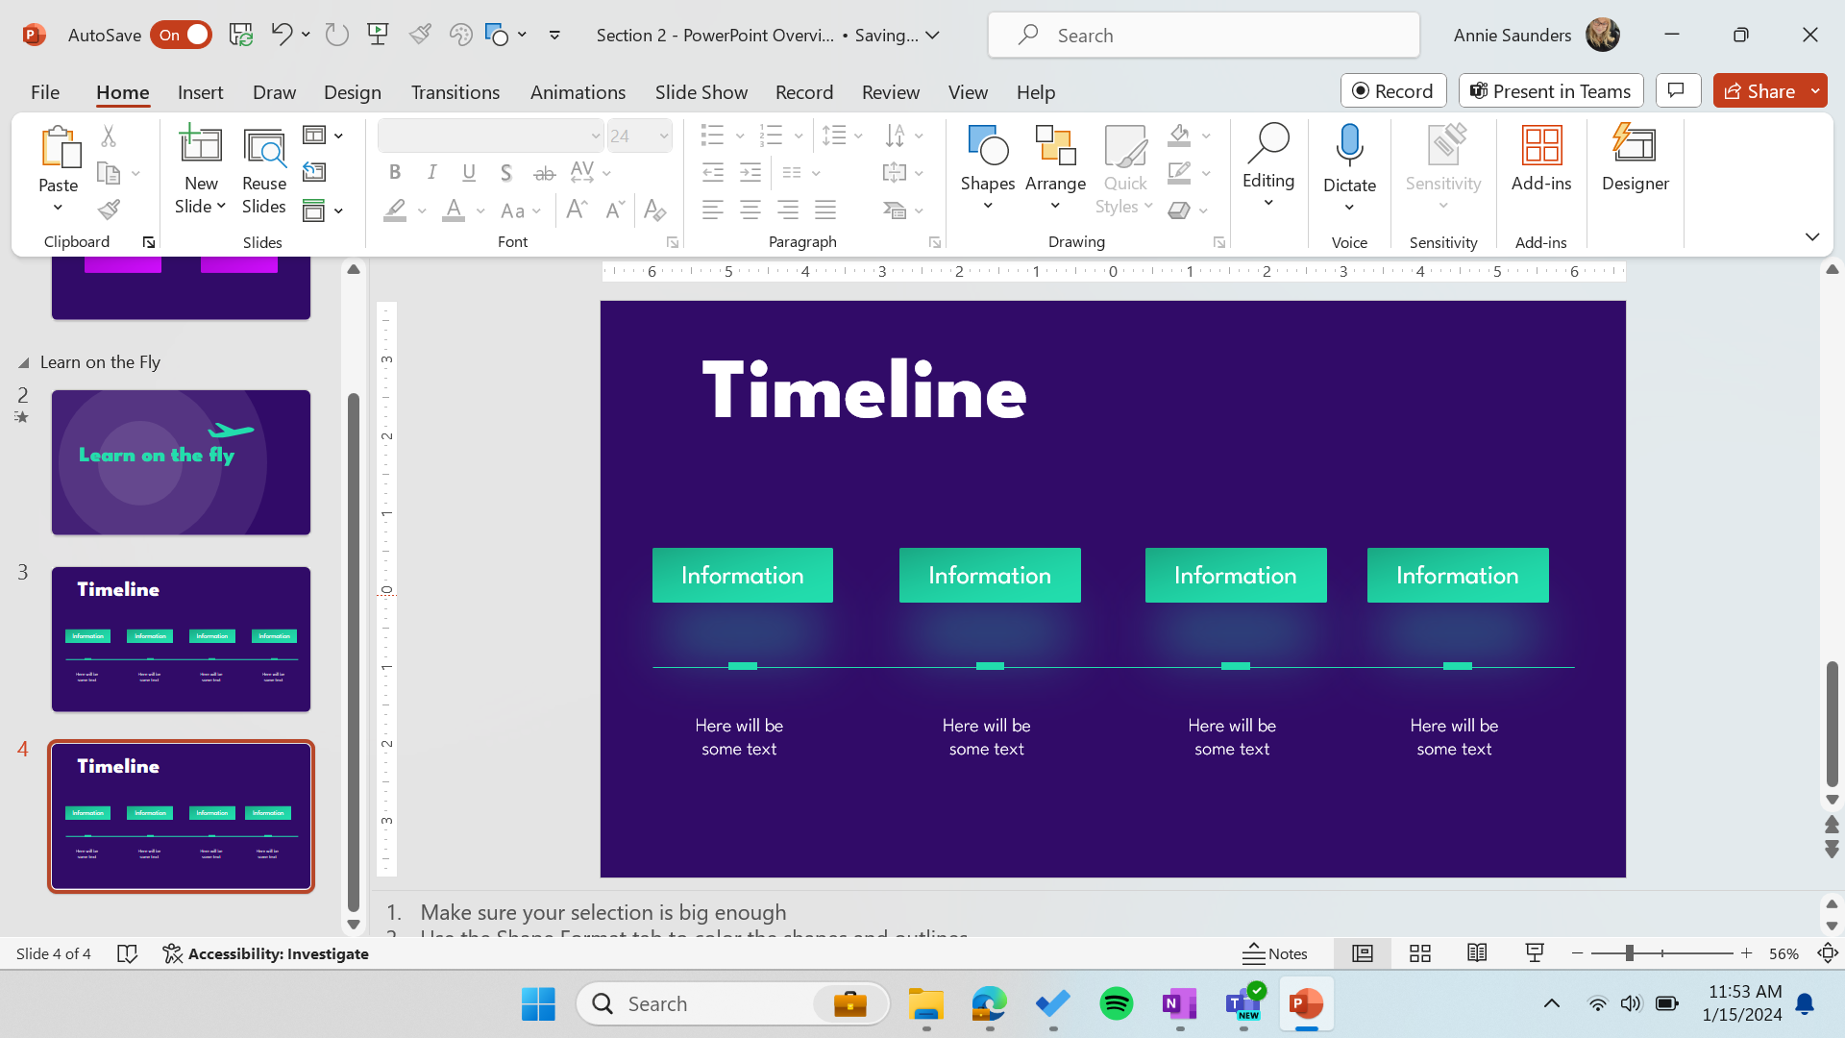The width and height of the screenshot is (1845, 1038).
Task: Open the Slide Show tab
Action: (701, 92)
